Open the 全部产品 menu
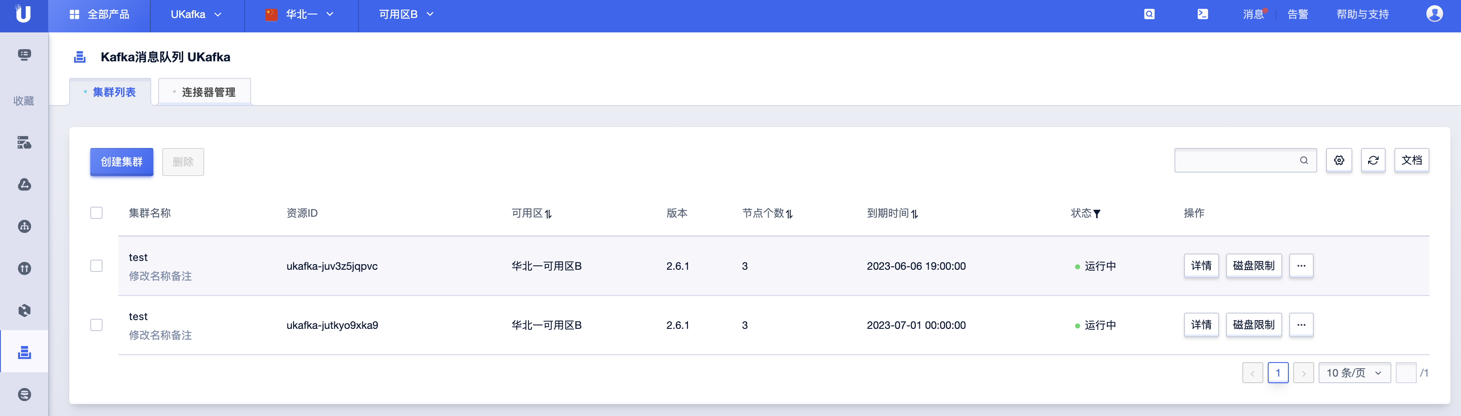The width and height of the screenshot is (1461, 416). (99, 14)
